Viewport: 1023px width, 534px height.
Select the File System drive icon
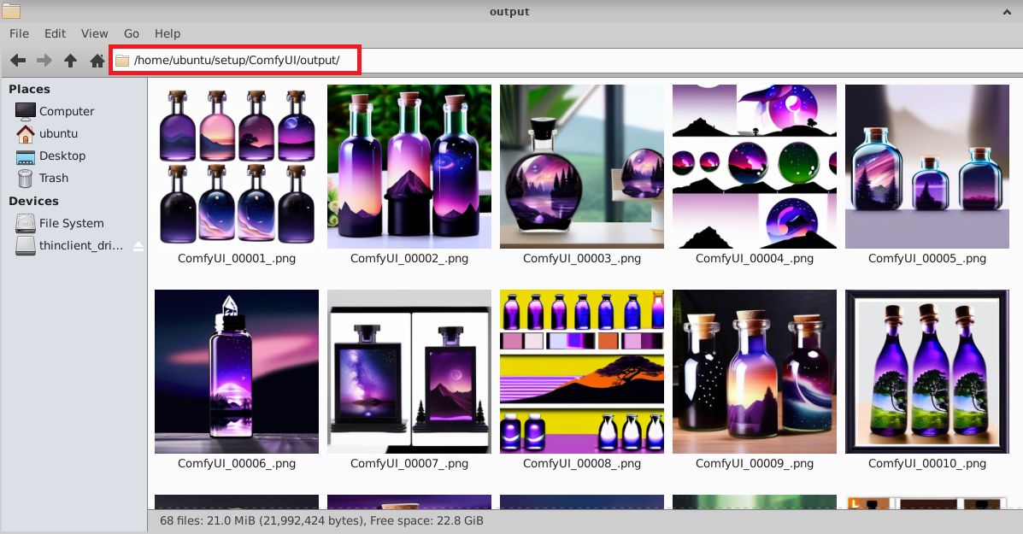pos(26,223)
